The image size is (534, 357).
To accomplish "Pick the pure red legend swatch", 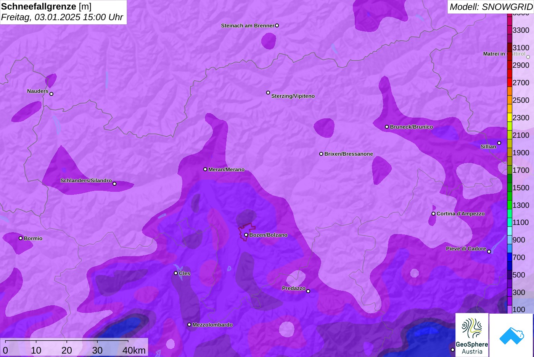I will point(510,82).
